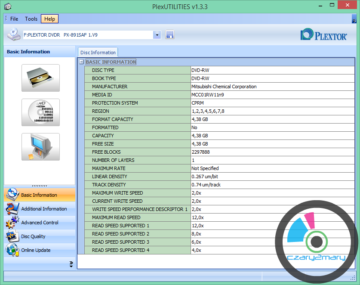Open the Basic Information section in sidebar
360x285 pixels.
(x=40, y=195)
